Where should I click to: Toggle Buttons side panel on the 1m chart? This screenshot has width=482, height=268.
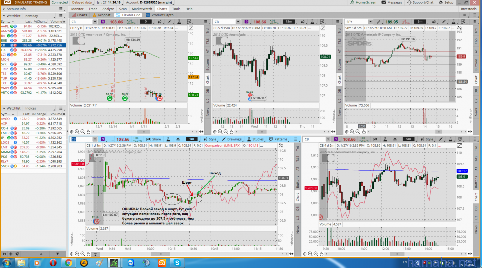click(298, 182)
